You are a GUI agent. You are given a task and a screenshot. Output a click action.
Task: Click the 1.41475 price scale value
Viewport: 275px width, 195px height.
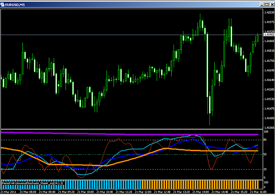pyautogui.click(x=269, y=109)
